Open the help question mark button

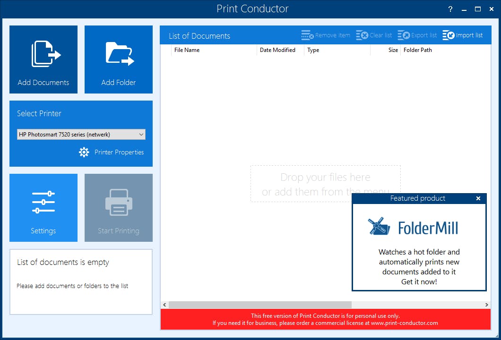(x=450, y=9)
